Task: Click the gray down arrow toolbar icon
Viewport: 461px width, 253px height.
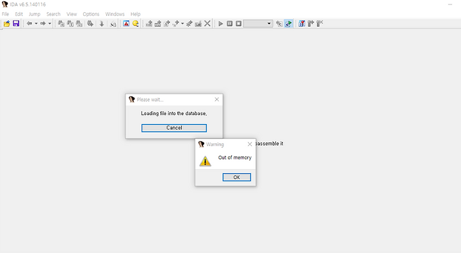Action: (x=102, y=24)
